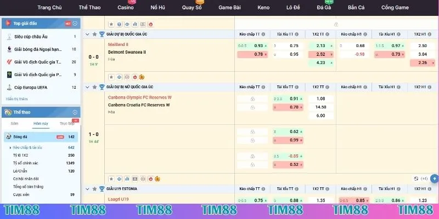Click the trophy icon beside Giải U19 Estonia
Screen dimensions: 439x219
point(102,188)
